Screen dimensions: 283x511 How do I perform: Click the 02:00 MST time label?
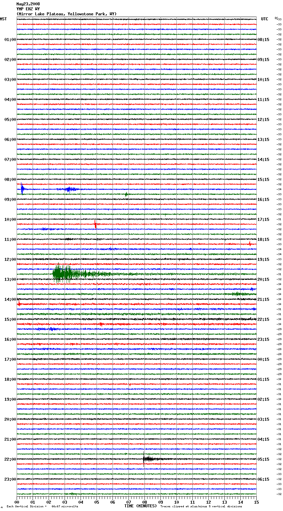tap(10, 60)
